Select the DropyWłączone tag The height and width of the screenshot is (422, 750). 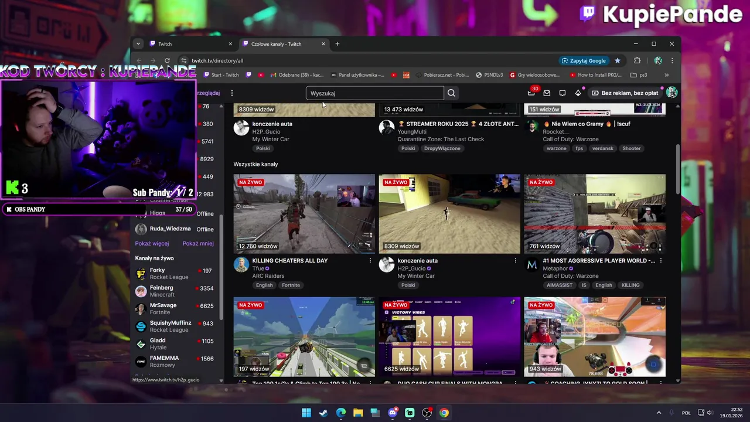[442, 148]
